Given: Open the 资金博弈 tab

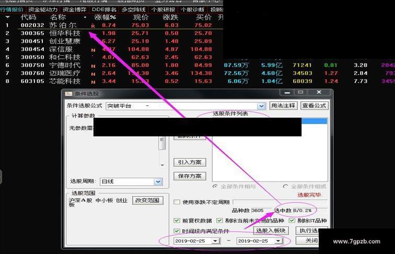Looking at the screenshot, I should click(x=74, y=9).
